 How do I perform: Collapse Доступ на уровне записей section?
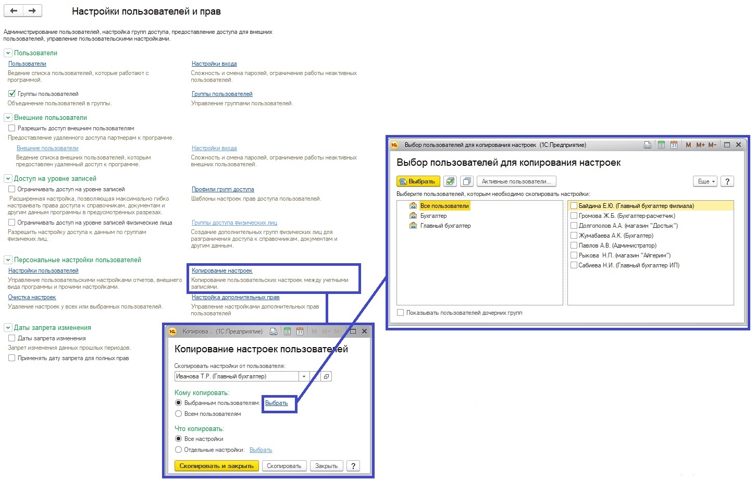[x=8, y=179]
